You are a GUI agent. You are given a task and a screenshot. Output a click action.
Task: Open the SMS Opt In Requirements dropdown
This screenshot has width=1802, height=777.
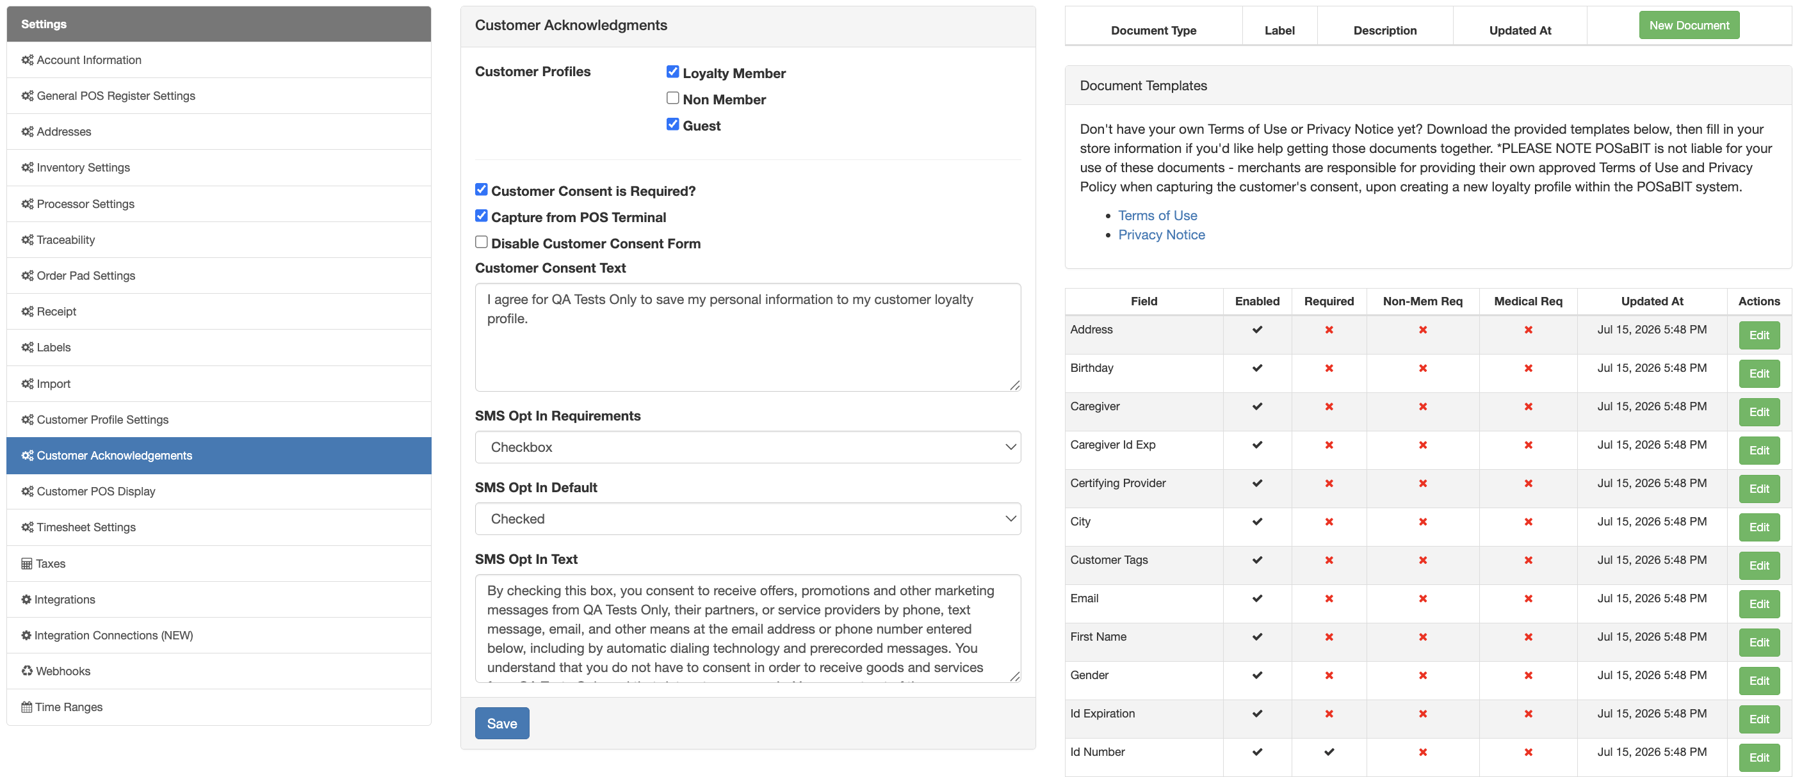pos(748,447)
